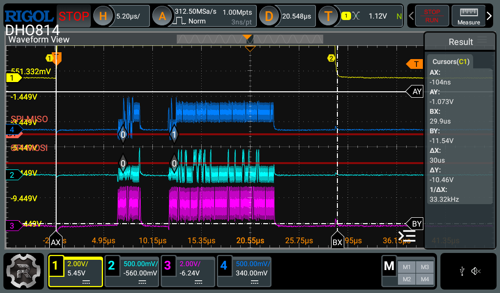500x293 pixels.
Task: Click the STOP run status indicator
Action: [74, 16]
